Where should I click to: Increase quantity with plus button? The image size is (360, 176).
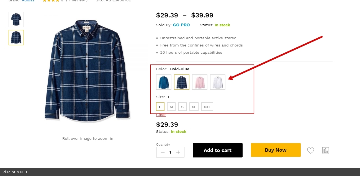tap(178, 152)
